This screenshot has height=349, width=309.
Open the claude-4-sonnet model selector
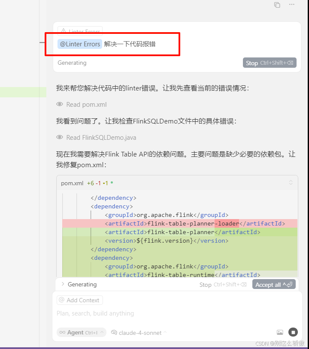pyautogui.click(x=139, y=333)
